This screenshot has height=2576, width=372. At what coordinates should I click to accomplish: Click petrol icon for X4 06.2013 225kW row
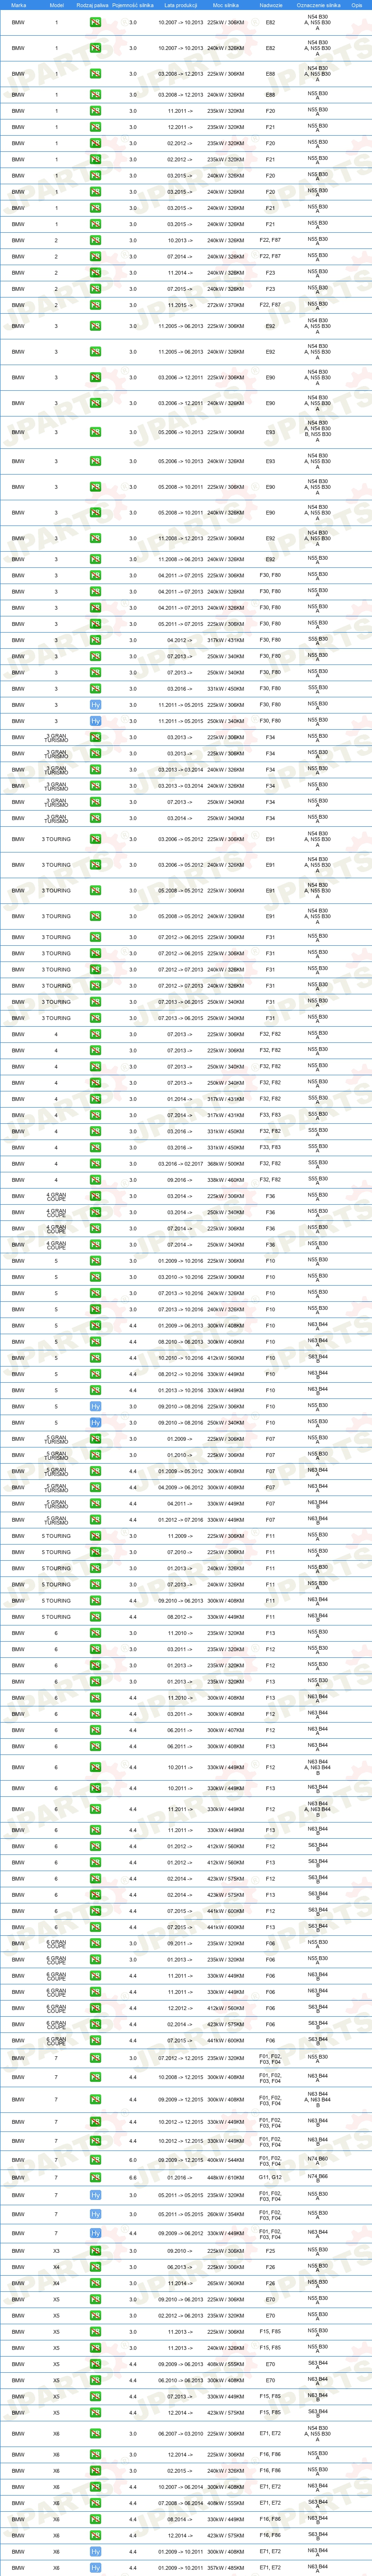[x=95, y=2267]
